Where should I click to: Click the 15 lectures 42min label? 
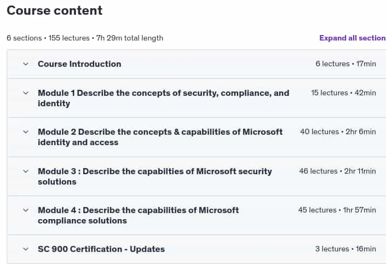pos(343,93)
